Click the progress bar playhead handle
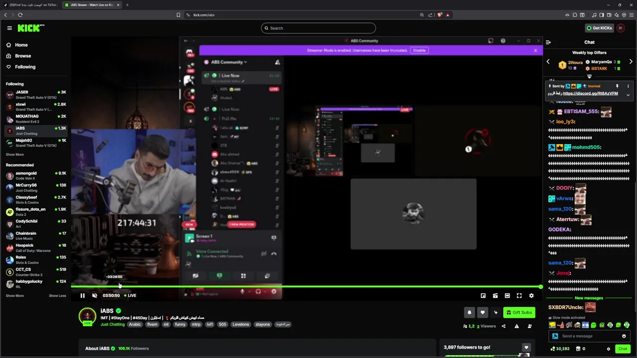Screen dimensions: 637x358 [540, 286]
